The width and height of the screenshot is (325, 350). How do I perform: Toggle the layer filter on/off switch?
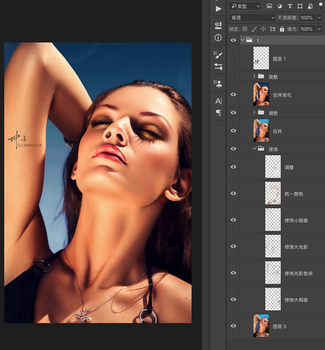320,5
